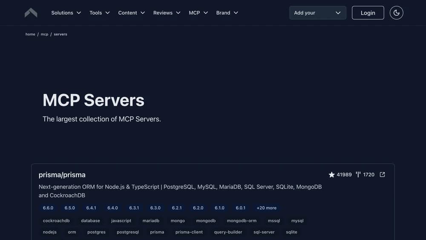Image resolution: width=426 pixels, height=240 pixels.
Task: Select version tag 6.6.0
Action: click(48, 208)
